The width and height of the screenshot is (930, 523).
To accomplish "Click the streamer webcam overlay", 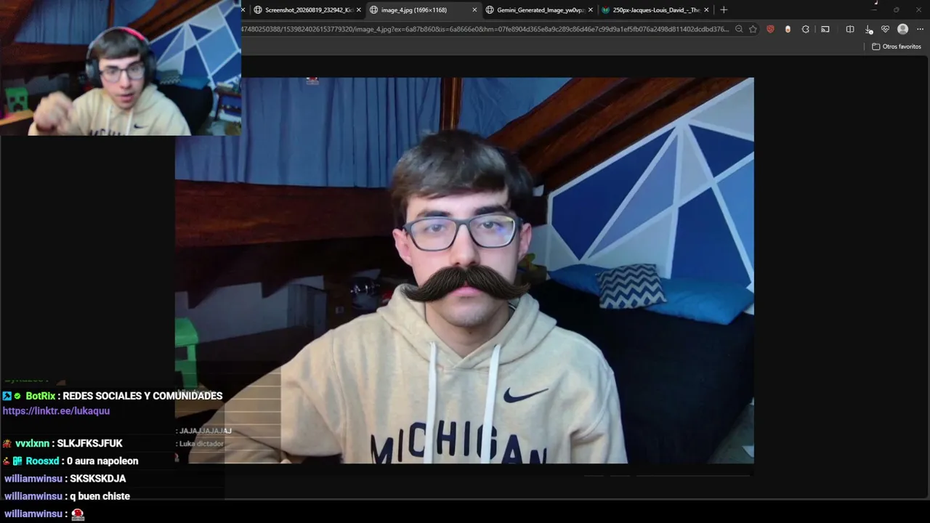I will [121, 68].
